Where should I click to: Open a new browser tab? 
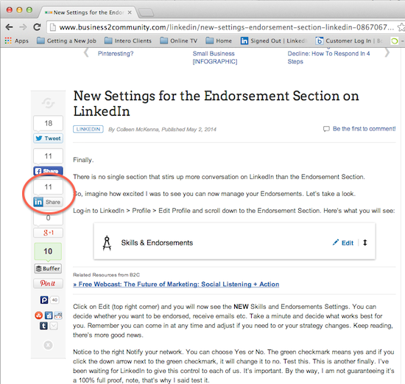coord(147,13)
